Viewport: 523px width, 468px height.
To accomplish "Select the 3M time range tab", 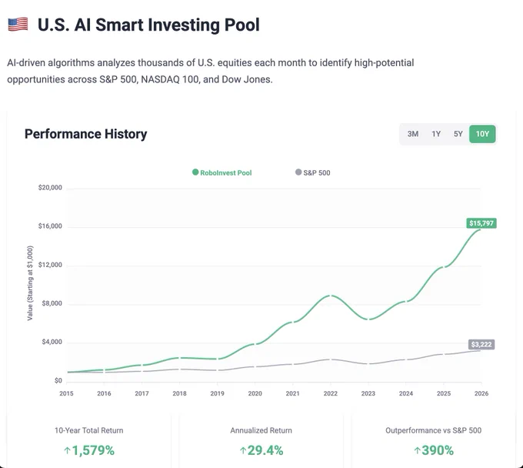I will click(412, 134).
